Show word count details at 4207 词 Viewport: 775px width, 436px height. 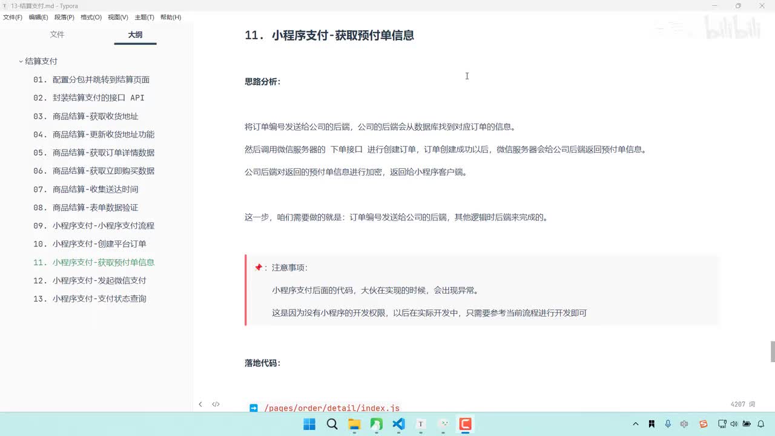pyautogui.click(x=743, y=404)
